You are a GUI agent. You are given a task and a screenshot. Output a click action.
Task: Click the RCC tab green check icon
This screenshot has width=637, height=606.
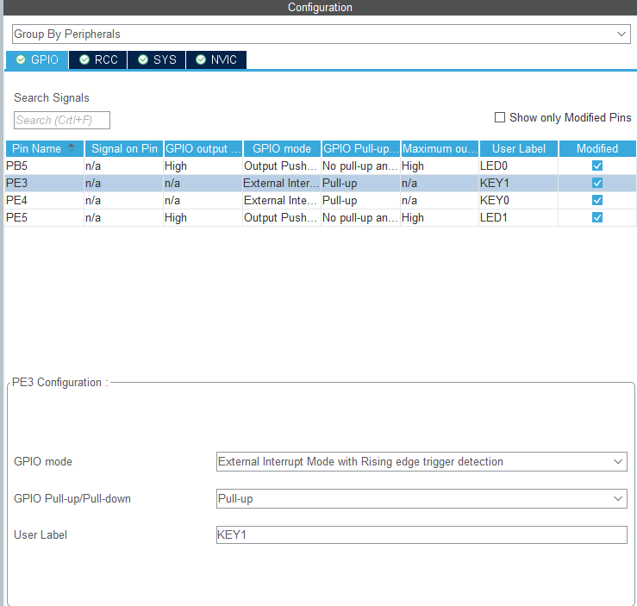pos(84,59)
